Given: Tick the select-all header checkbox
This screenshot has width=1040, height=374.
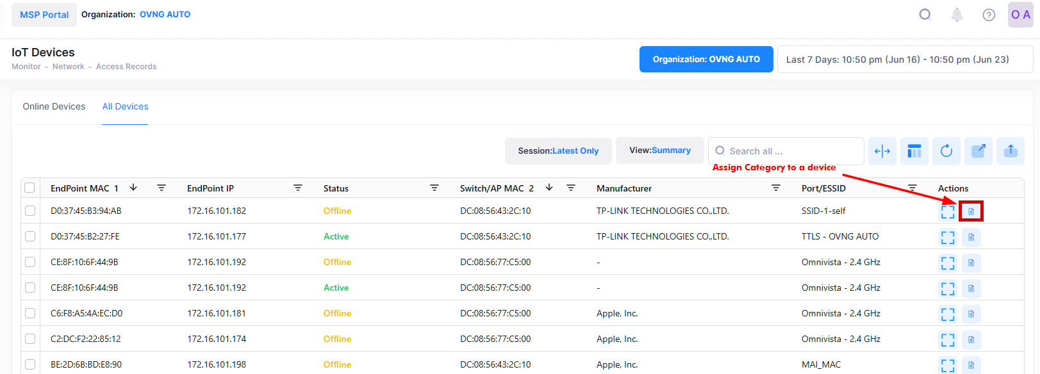Looking at the screenshot, I should tap(30, 188).
